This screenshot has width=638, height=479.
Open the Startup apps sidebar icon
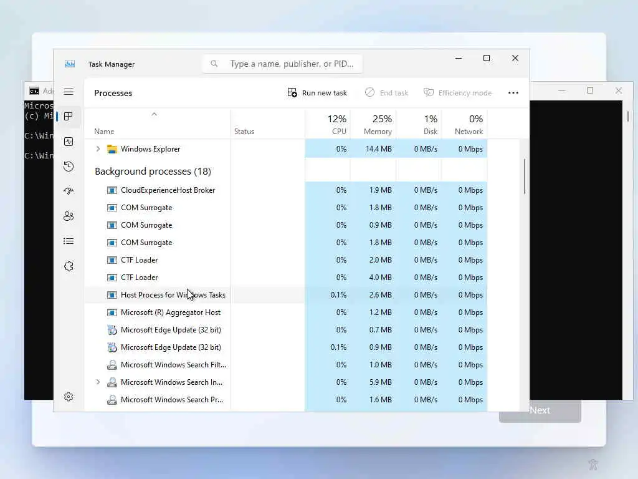point(69,191)
